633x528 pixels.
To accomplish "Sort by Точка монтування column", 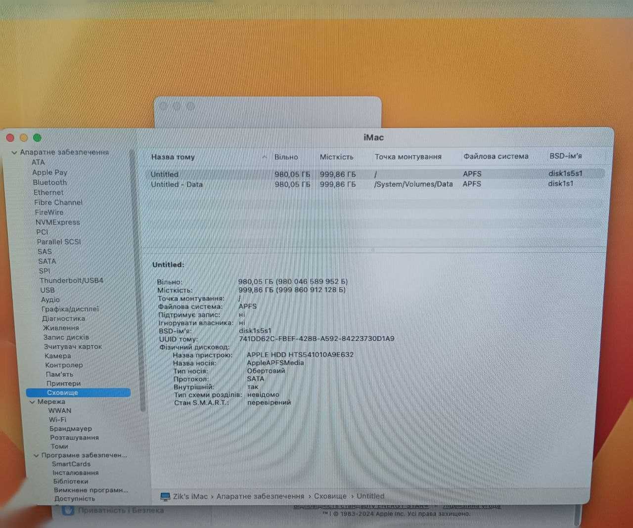I will (408, 157).
